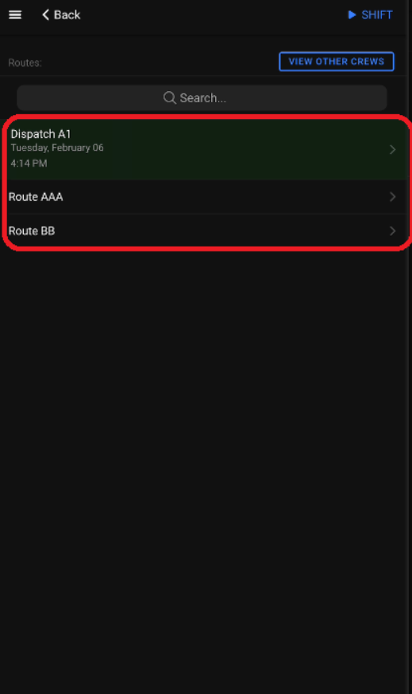The width and height of the screenshot is (412, 694).
Task: Expand Dispatch A1 using its chevron
Action: (x=392, y=149)
